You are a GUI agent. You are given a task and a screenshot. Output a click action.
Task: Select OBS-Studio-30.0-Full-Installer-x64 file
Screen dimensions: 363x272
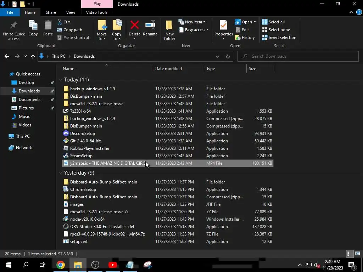[102, 227]
